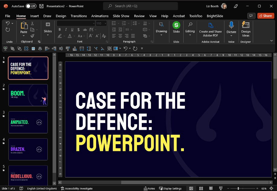Click the Coming Soon megaphone icon in title bar
277x191 pixels.
236,6
